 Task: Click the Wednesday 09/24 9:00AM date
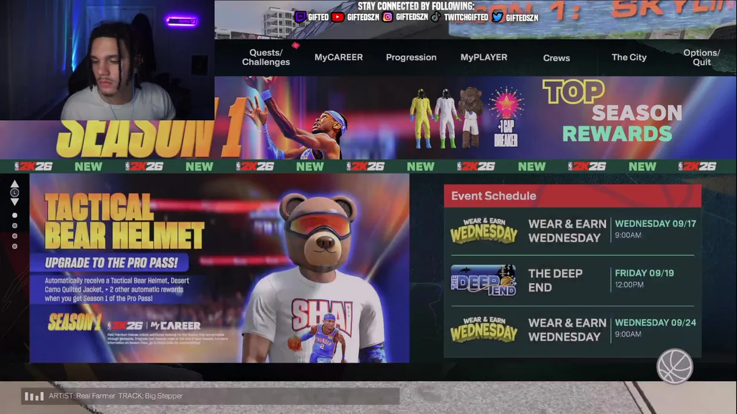[655, 328]
